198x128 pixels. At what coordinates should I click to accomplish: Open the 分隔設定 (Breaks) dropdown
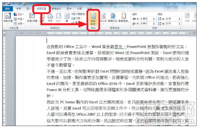tap(79, 14)
